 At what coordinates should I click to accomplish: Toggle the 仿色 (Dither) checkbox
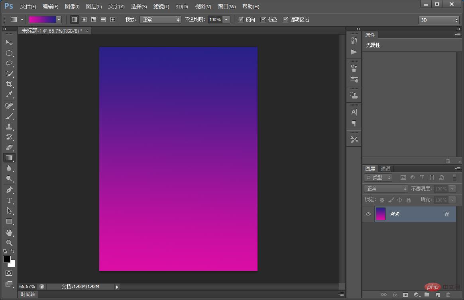(263, 20)
